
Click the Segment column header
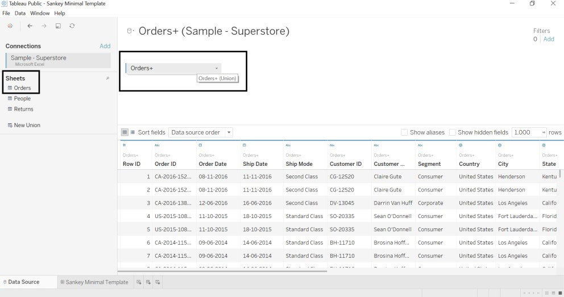429,164
